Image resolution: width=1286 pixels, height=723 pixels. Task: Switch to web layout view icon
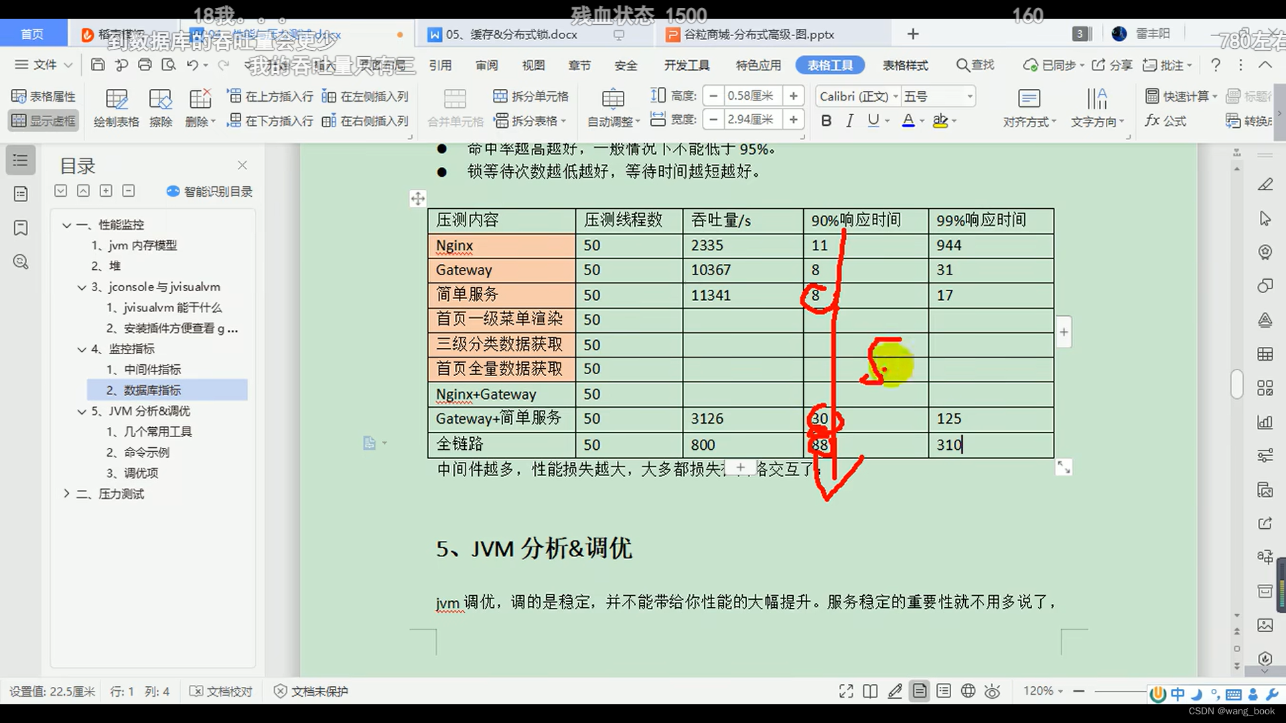coord(968,692)
